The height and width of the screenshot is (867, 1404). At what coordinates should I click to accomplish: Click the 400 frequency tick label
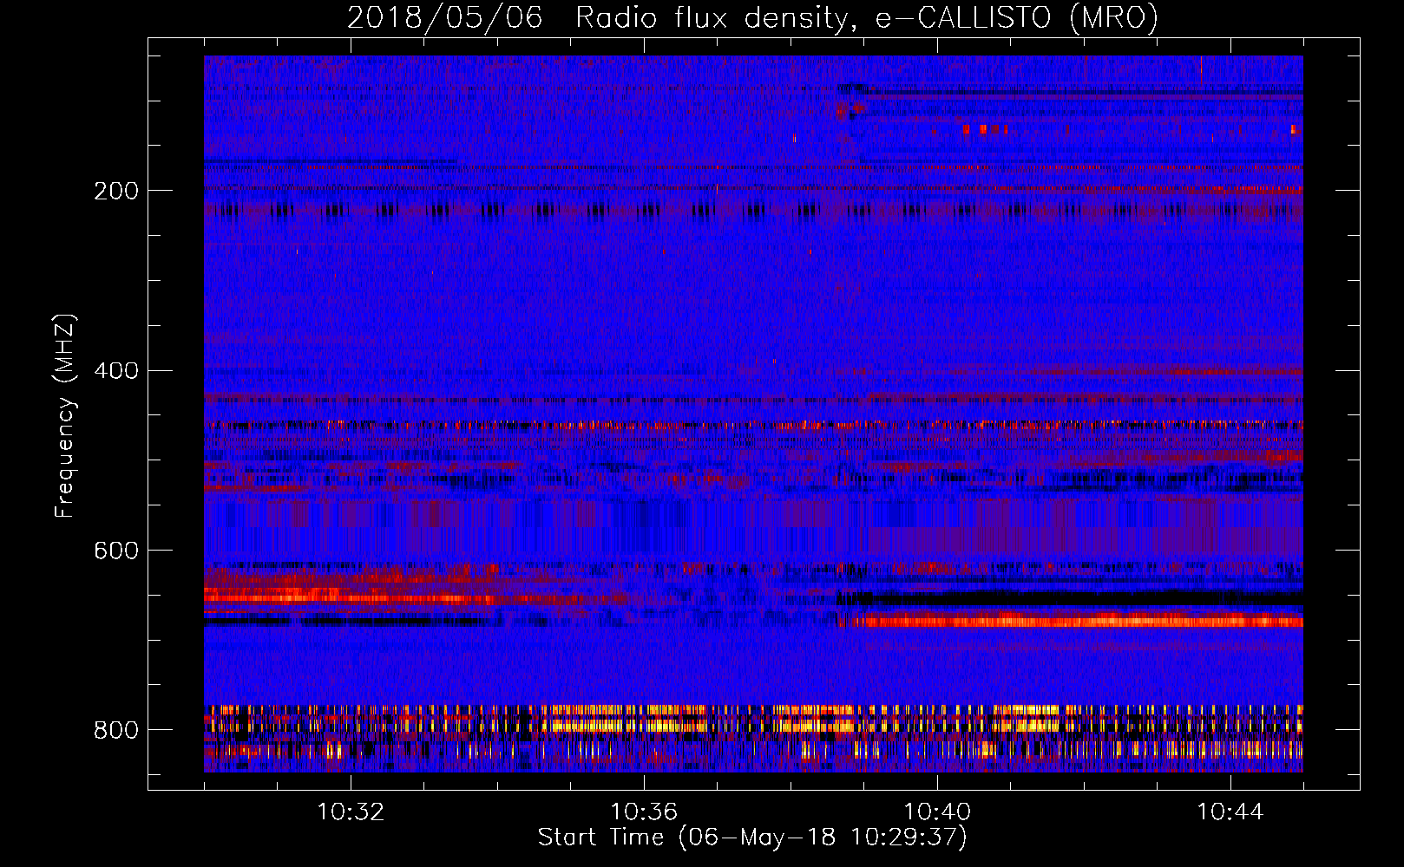tap(116, 371)
